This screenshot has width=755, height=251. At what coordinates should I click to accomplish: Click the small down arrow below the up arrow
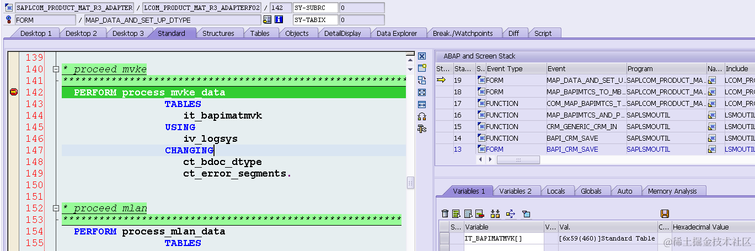410,68
